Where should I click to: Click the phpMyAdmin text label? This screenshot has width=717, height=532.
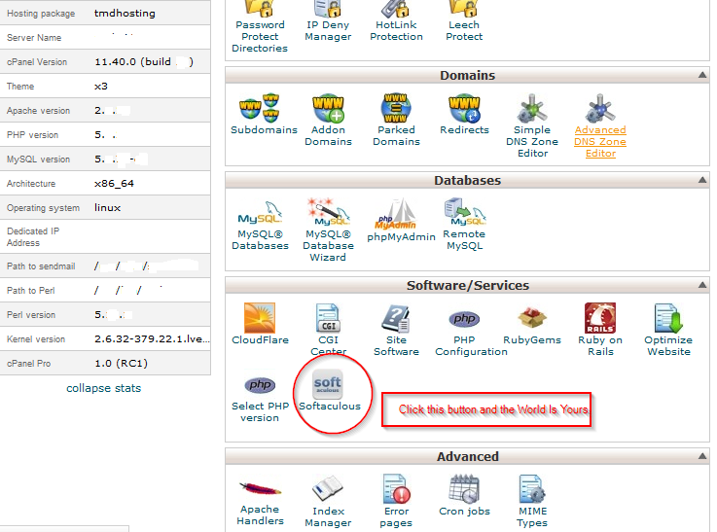pos(401,236)
